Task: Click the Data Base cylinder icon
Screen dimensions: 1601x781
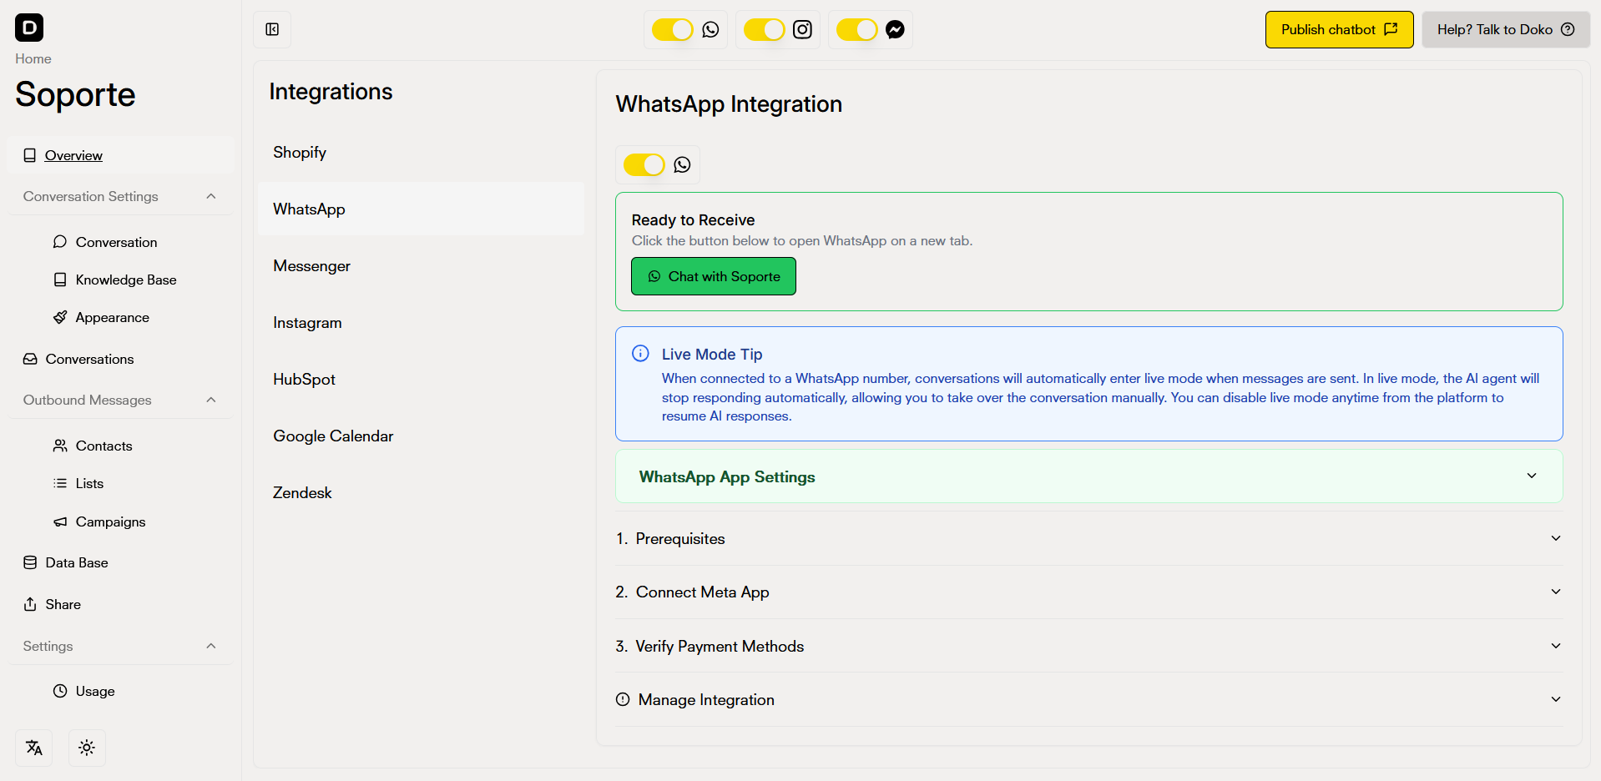Action: click(30, 562)
